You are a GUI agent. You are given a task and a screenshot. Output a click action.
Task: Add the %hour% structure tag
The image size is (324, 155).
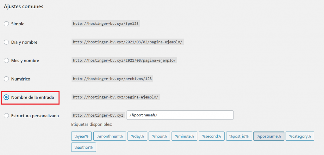pyautogui.click(x=159, y=136)
